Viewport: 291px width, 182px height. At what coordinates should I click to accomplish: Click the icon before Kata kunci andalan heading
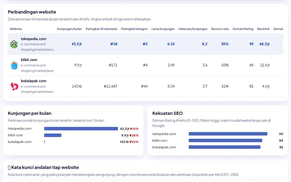point(9,167)
